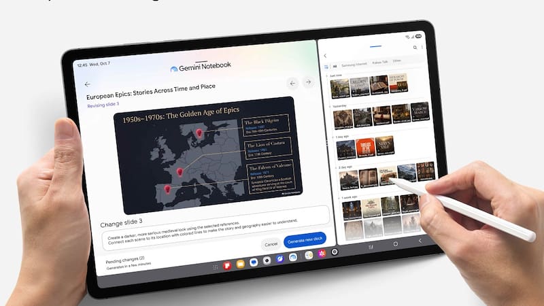This screenshot has height=306, width=544.
Task: Tap the back chevron in the file pane
Action: point(325,56)
